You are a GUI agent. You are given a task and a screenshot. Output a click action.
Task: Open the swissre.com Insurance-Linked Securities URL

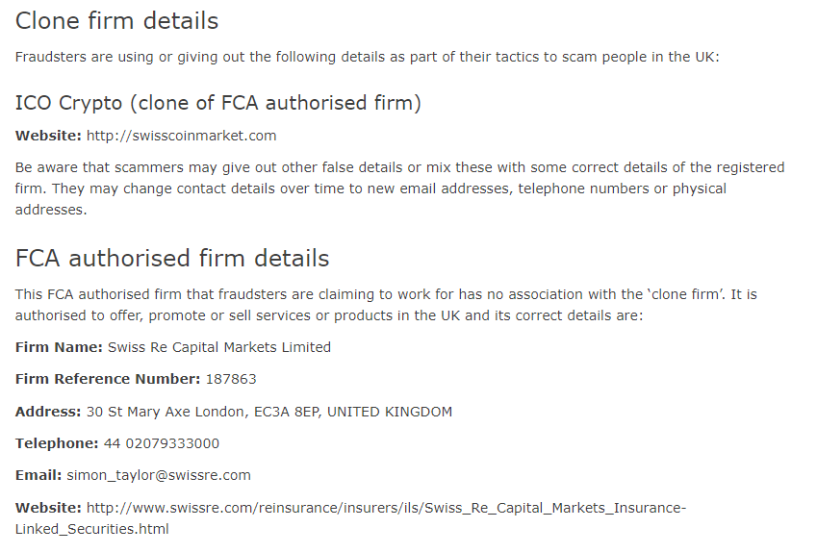386,508
